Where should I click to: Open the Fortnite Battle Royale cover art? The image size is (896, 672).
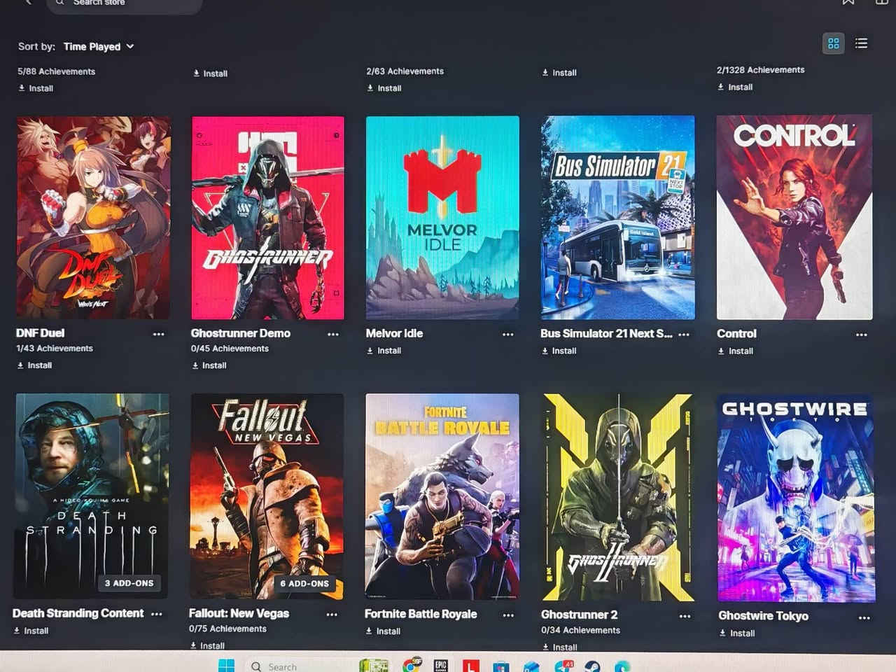pos(442,497)
